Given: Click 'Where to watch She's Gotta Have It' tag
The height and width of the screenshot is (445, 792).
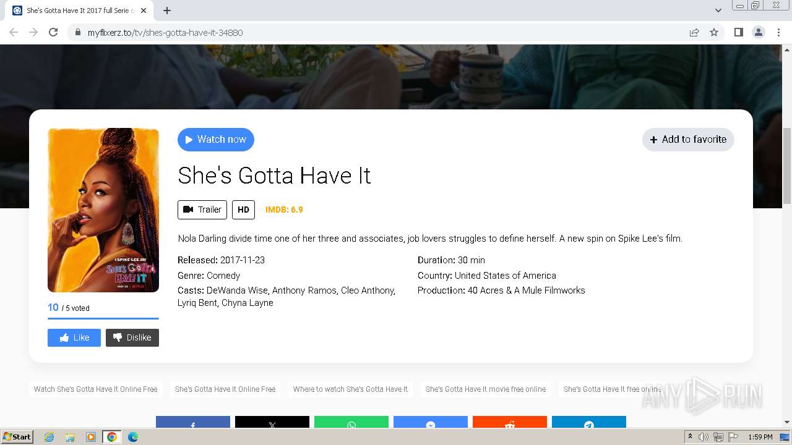Looking at the screenshot, I should [350, 389].
